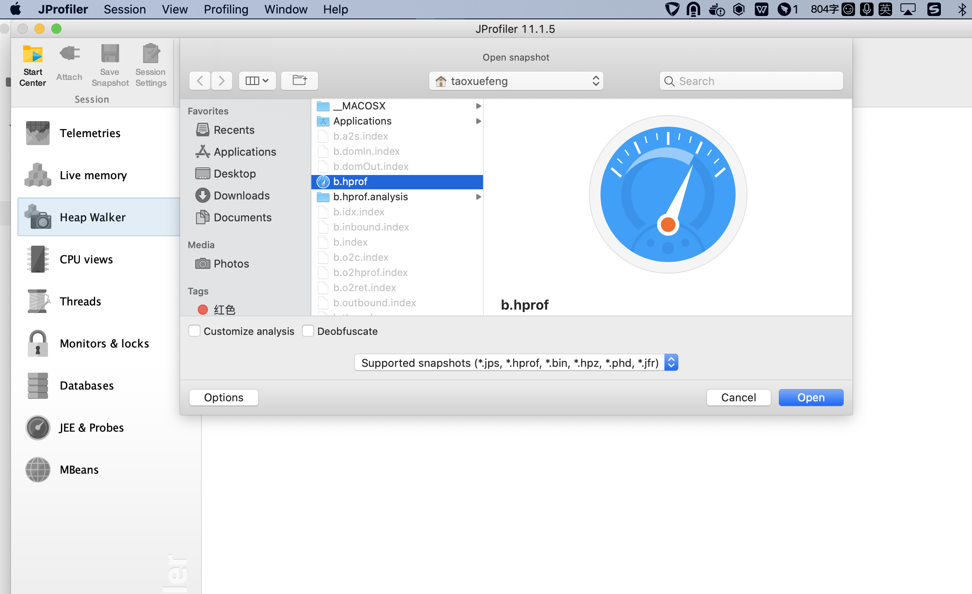Select Heap Walker camera icon
Image resolution: width=972 pixels, height=594 pixels.
point(37,217)
